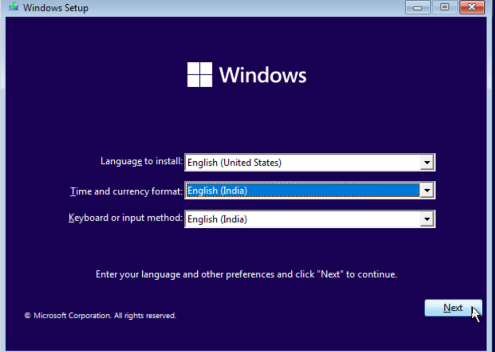Minimize the Windows Setup window
The image size is (495, 352).
click(x=418, y=7)
